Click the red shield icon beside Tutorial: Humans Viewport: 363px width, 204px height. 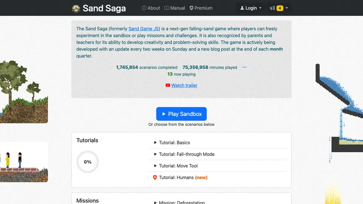(155, 178)
